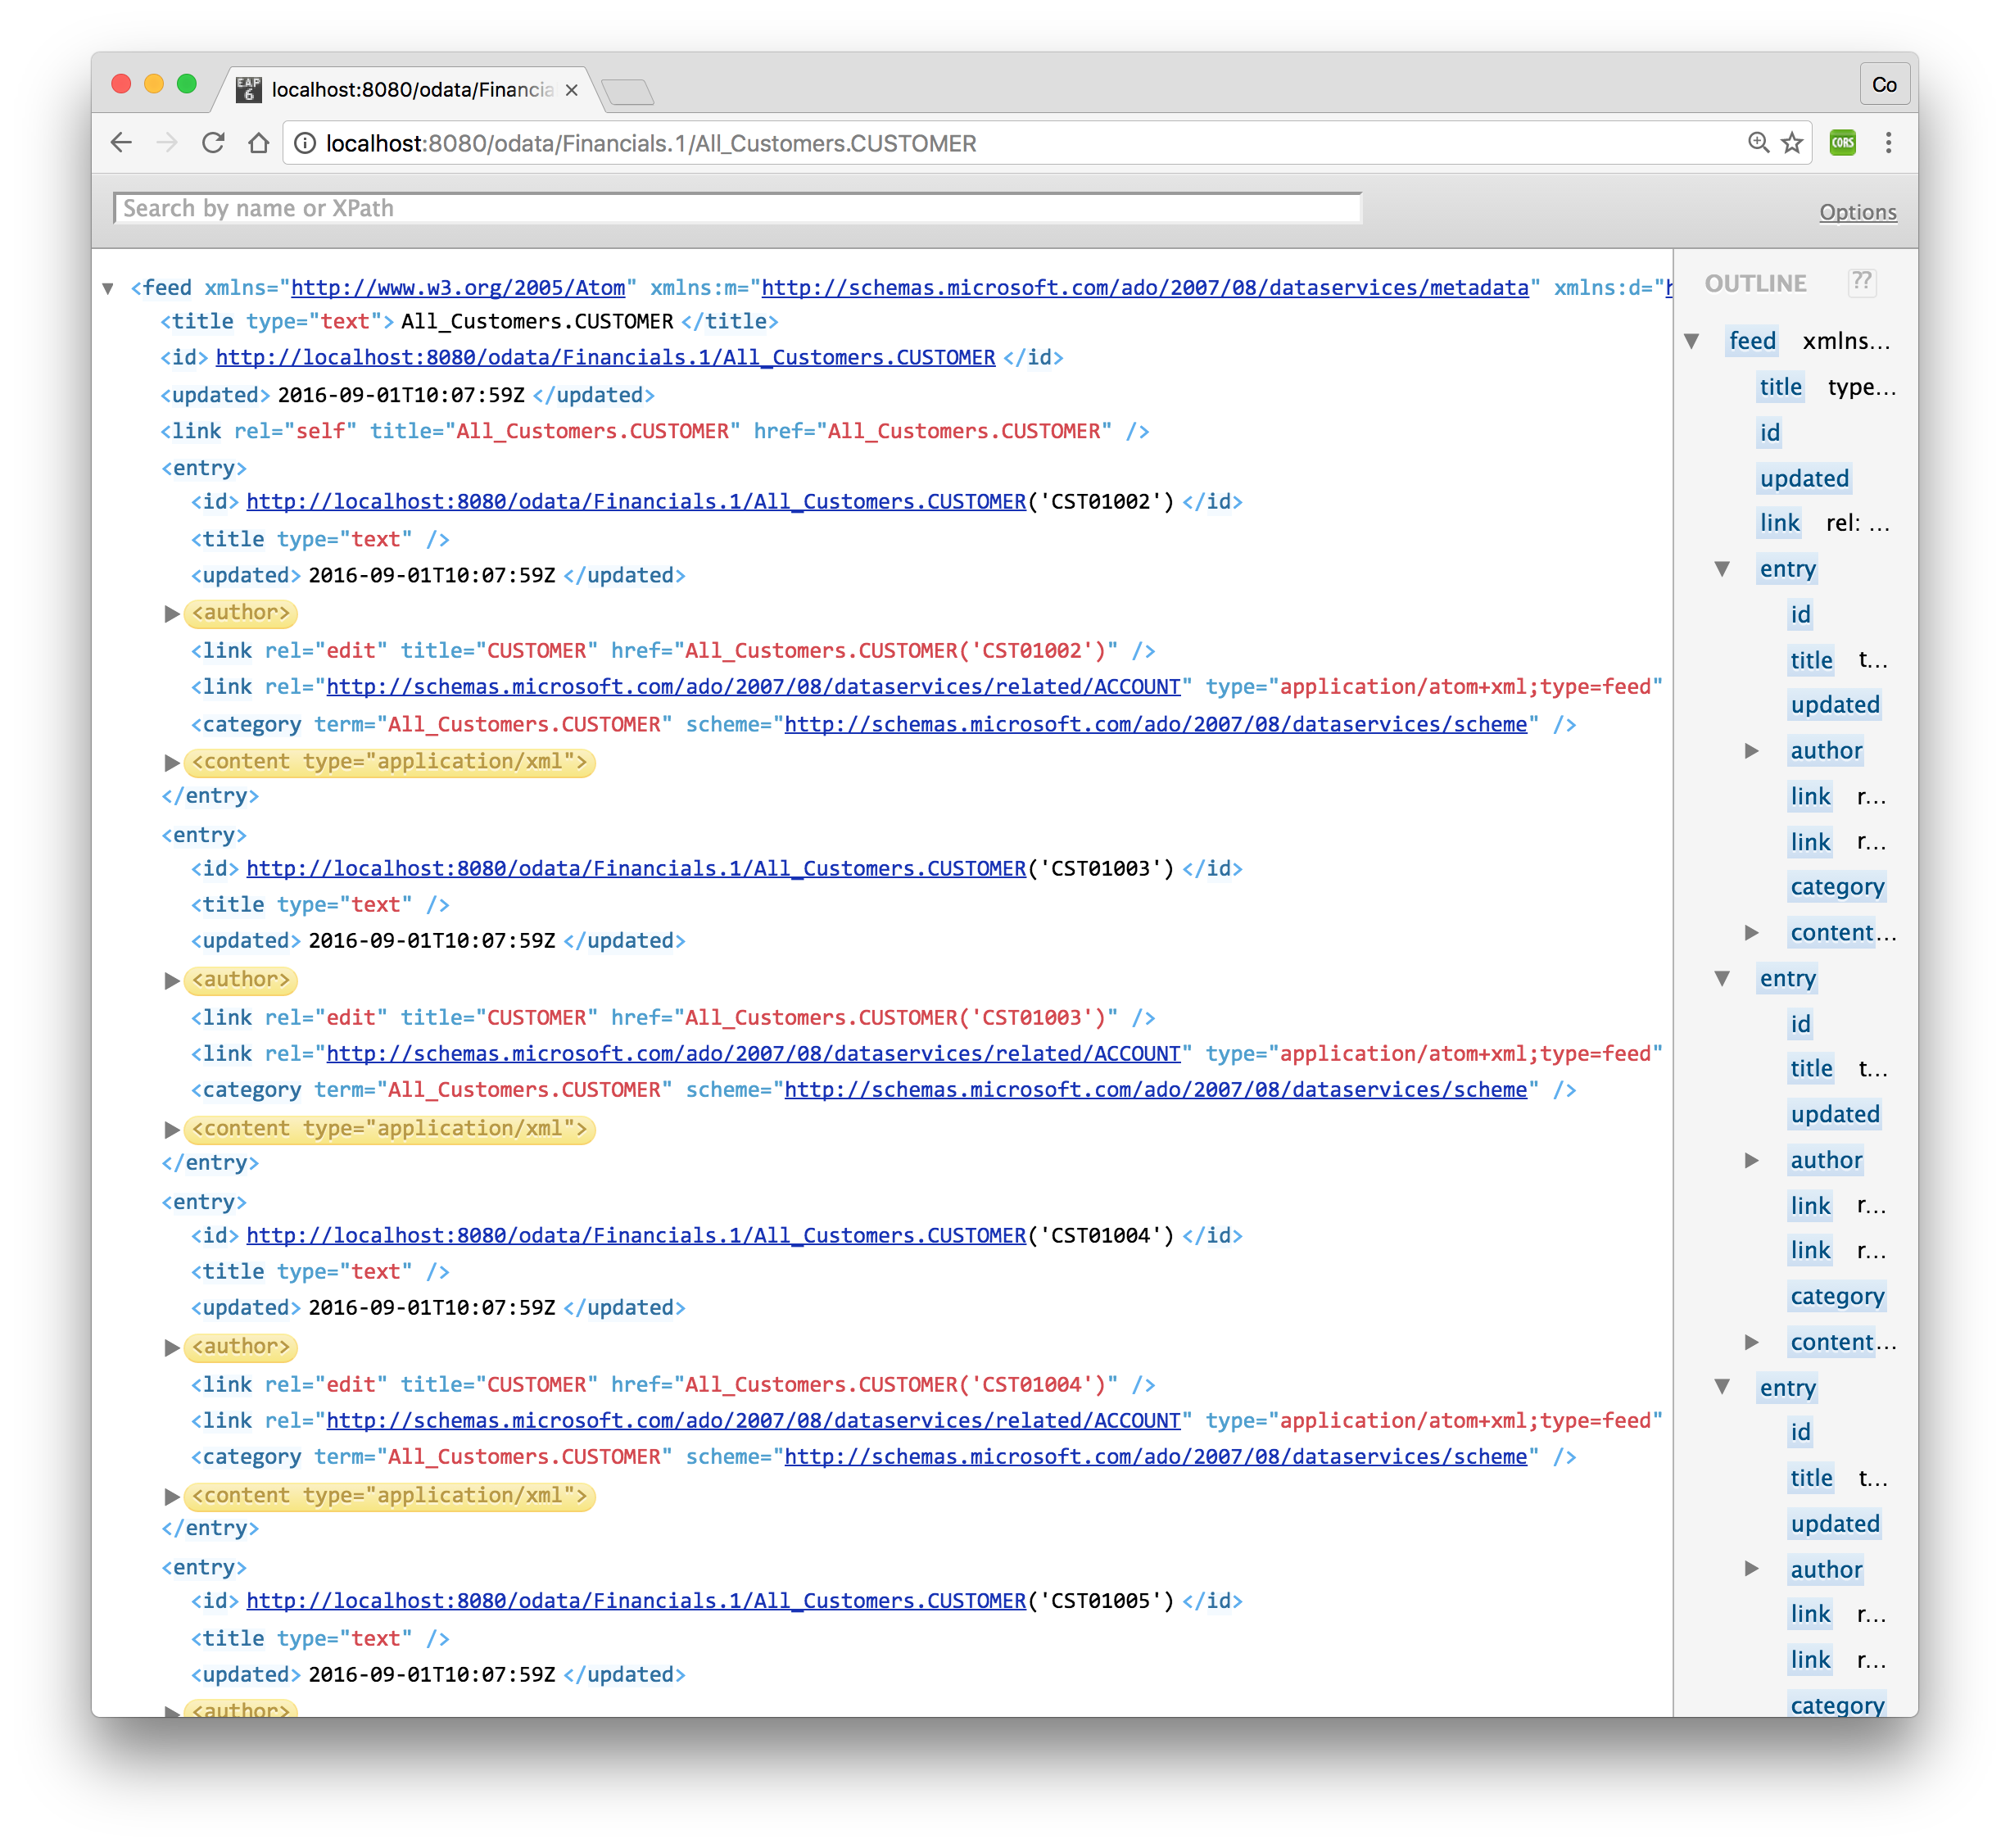Click the browser back arrow
This screenshot has width=2010, height=1848.
[x=121, y=143]
